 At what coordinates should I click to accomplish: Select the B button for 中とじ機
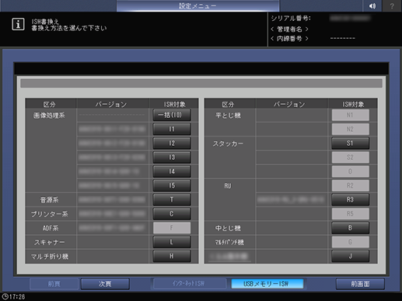pos(350,228)
